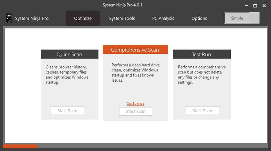
Task: Close the System Ninja Pro window
Action: [x=264, y=6]
